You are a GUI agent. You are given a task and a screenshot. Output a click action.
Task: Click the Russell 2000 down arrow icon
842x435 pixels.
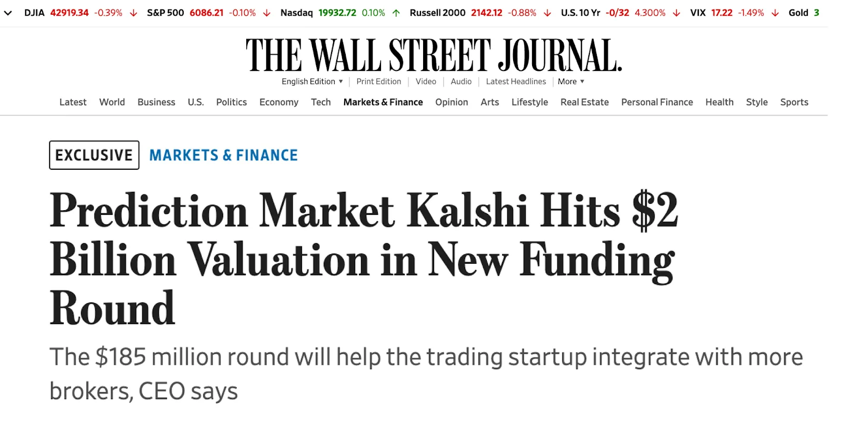point(547,13)
